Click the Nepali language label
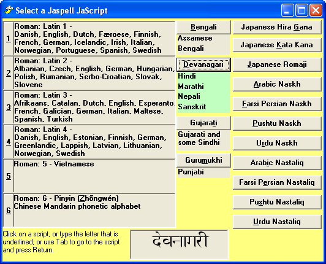326x264 pixels. 189,96
